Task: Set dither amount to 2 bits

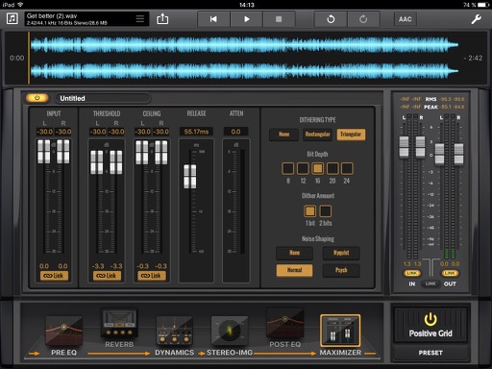Action: point(326,211)
